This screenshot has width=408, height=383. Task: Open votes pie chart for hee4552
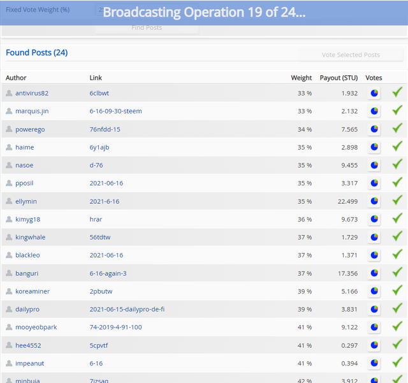point(374,345)
